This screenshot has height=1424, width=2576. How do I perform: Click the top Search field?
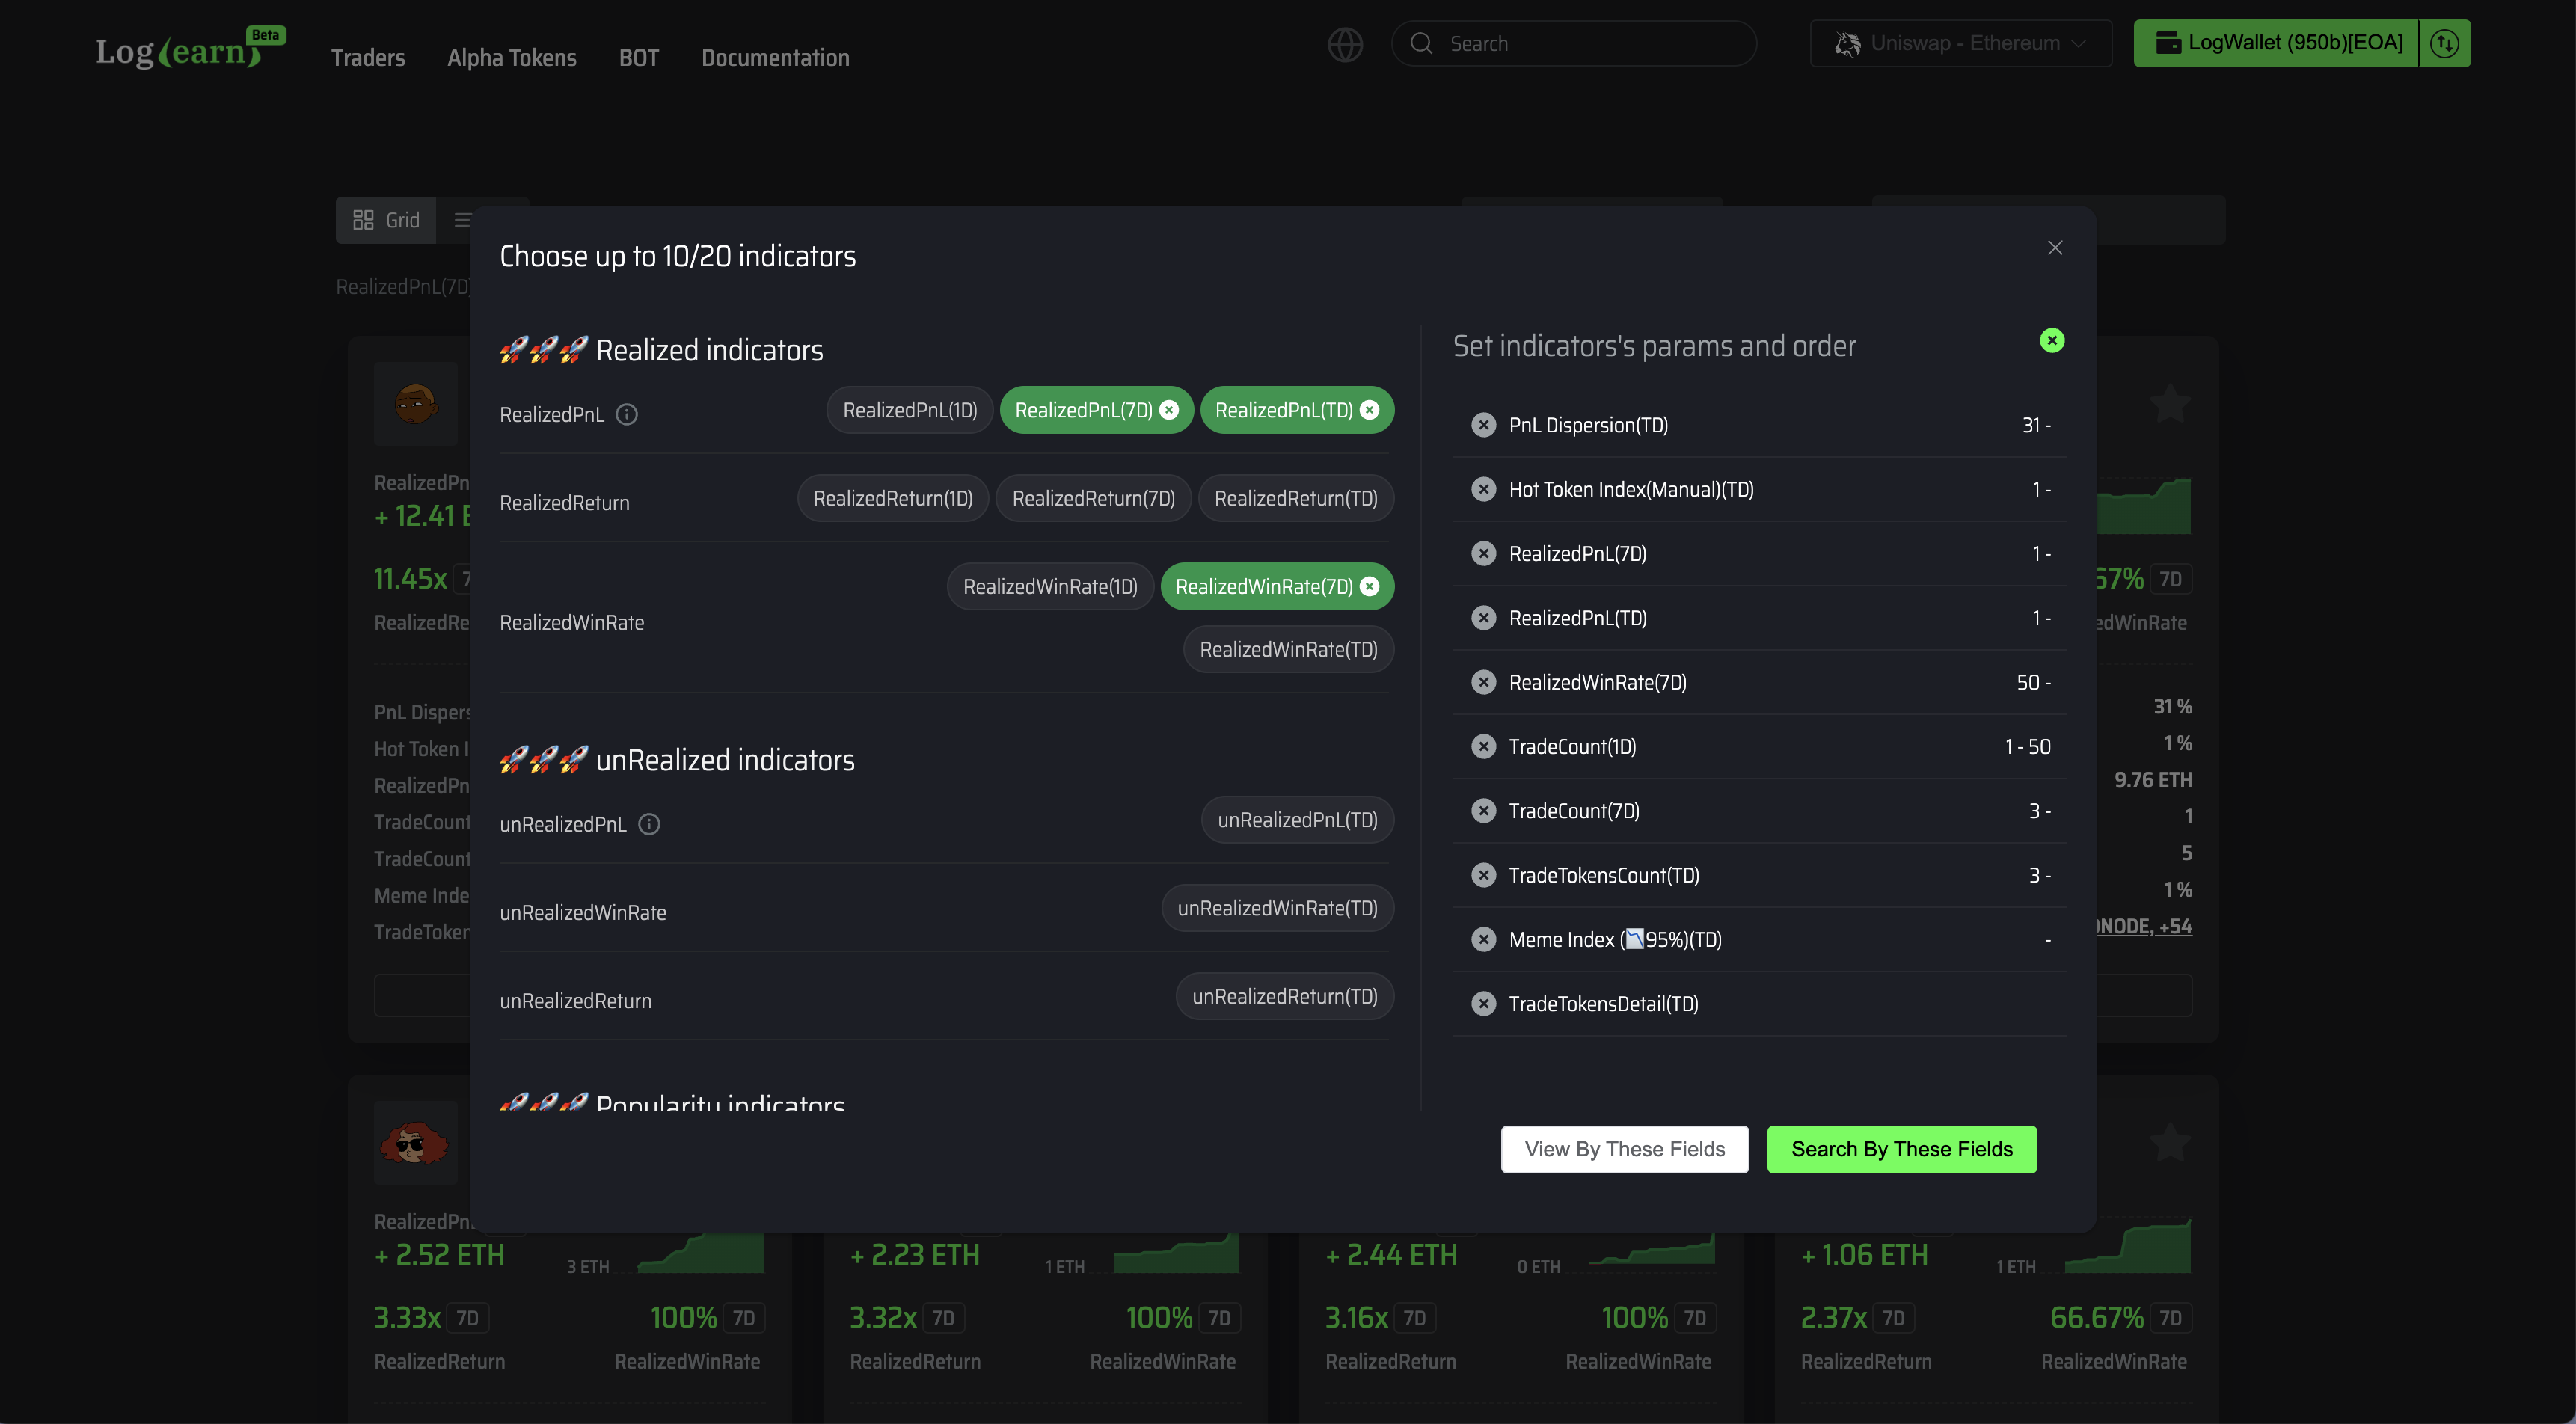point(1574,43)
